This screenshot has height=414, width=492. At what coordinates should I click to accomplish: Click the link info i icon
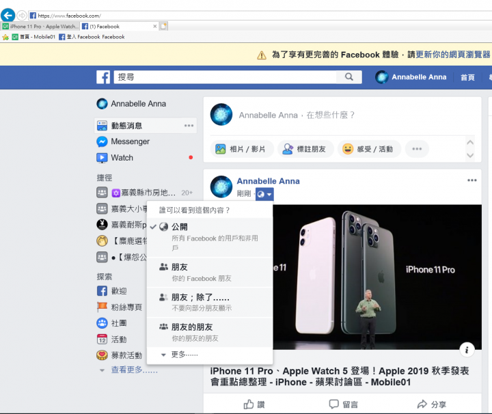[467, 350]
